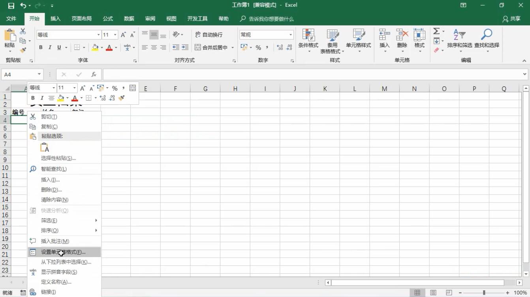Expand the Name Box dropdown arrow
530x297 pixels.
point(39,74)
